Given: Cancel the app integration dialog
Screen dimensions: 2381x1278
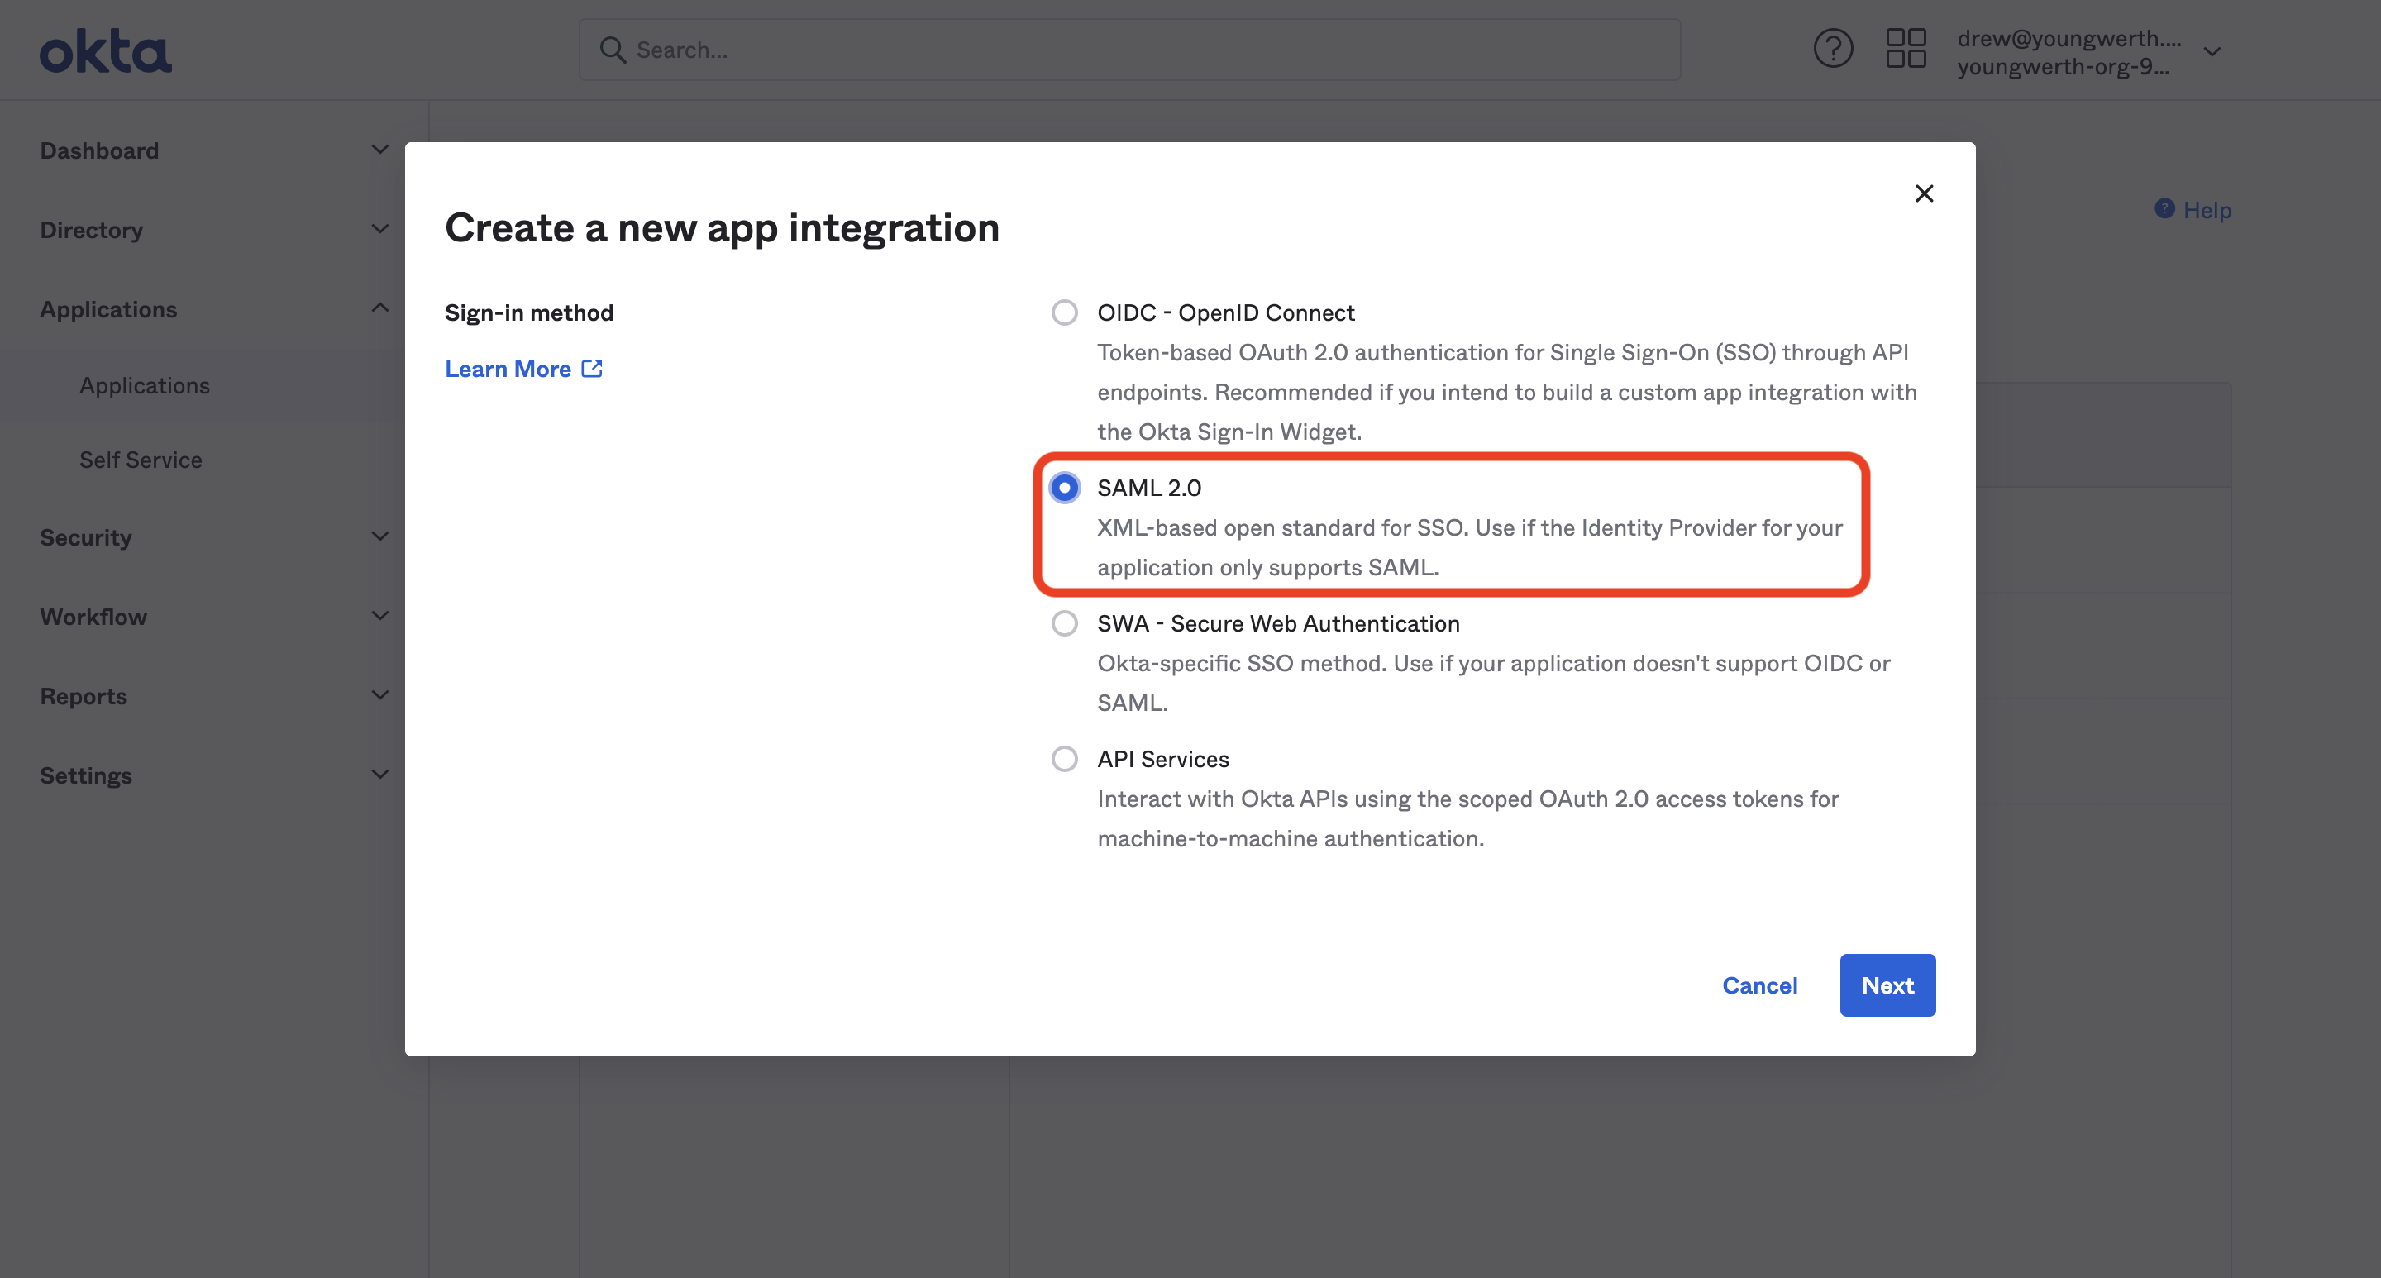Looking at the screenshot, I should point(1759,985).
